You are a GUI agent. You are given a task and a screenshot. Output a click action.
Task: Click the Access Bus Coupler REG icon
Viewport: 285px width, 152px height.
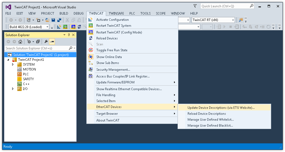click(91, 76)
